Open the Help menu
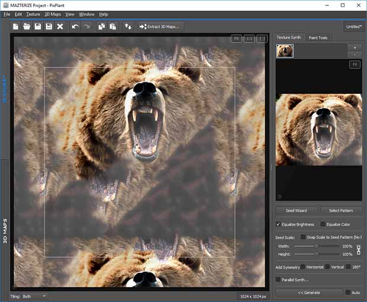 [x=104, y=14]
